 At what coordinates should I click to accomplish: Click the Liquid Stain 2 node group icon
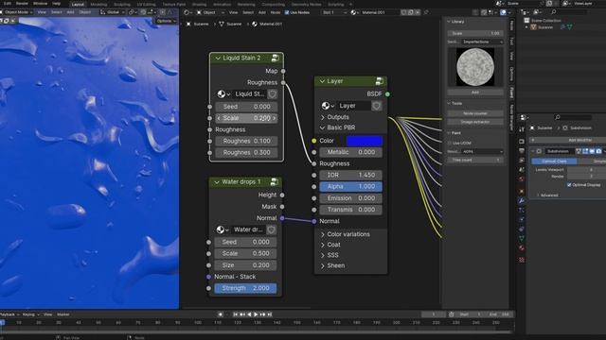click(x=276, y=59)
